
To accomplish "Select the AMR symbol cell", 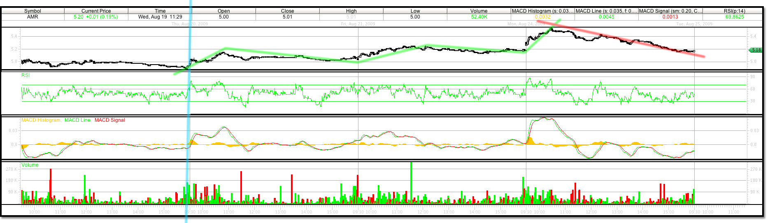I will pos(33,17).
